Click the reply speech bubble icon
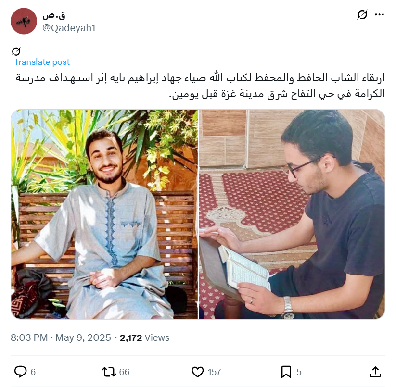 point(21,372)
